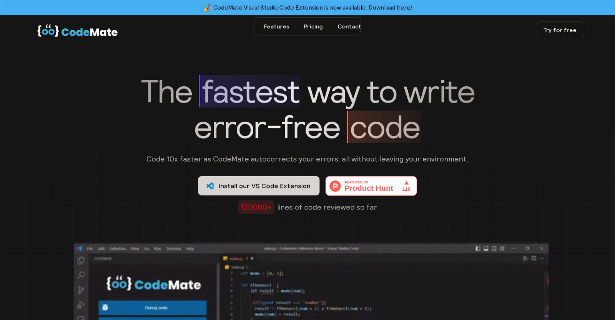Click Source Control icon in activity bar
The width and height of the screenshot is (615, 320).
tap(81, 290)
